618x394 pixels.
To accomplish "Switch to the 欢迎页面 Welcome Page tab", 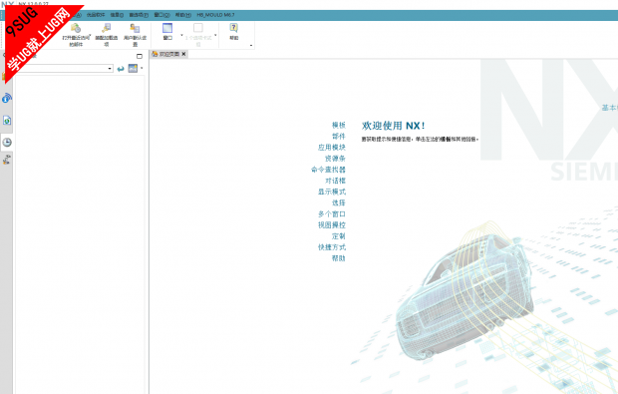I will 169,54.
